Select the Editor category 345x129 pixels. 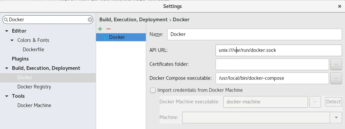pos(19,31)
